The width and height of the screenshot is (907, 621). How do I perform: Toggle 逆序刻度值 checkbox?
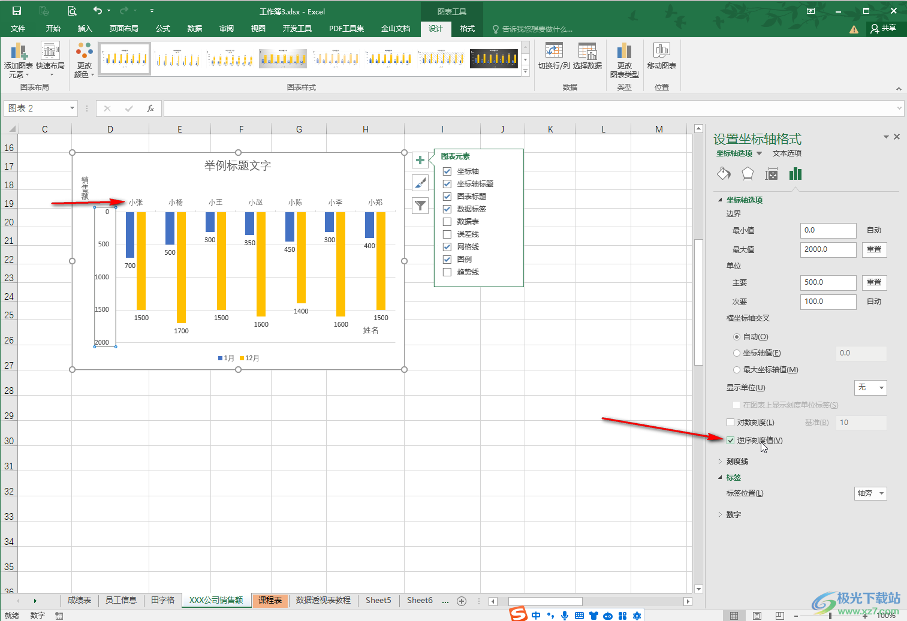point(730,441)
